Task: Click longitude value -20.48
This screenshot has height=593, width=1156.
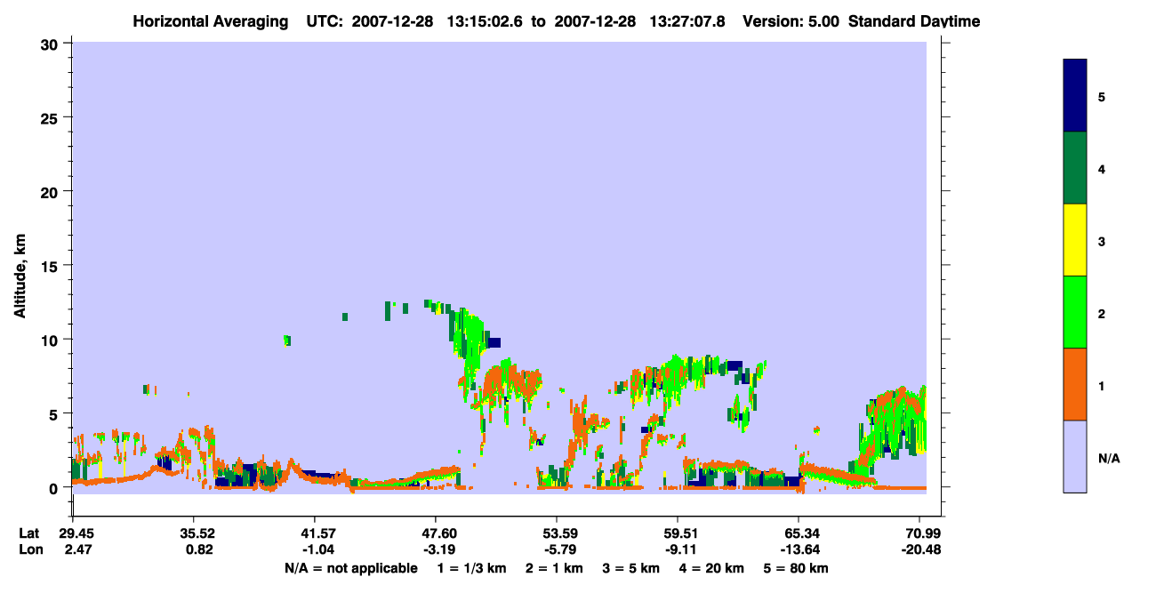Action: (x=919, y=550)
